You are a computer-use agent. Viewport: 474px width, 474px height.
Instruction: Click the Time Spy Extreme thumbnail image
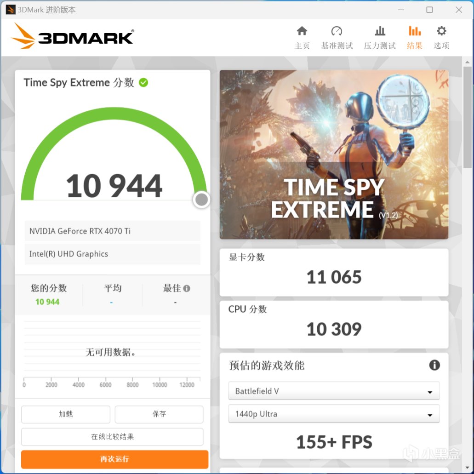(x=334, y=154)
